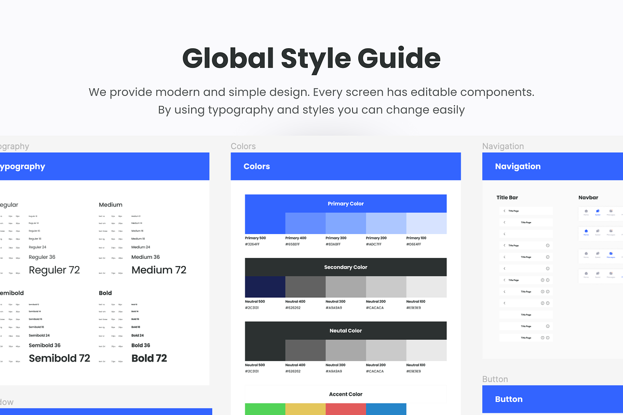Select Messages icon in navbar with Saved highlighted
623x415 pixels.
point(611,211)
